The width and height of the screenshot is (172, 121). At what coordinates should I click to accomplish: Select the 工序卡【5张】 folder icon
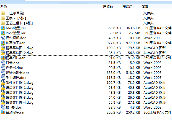(x=3, y=18)
